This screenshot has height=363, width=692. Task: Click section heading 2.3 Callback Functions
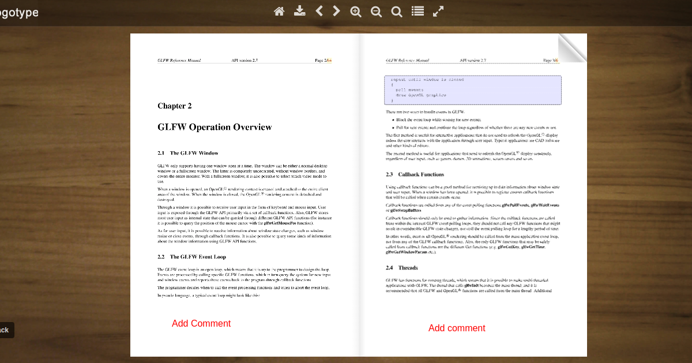click(415, 174)
